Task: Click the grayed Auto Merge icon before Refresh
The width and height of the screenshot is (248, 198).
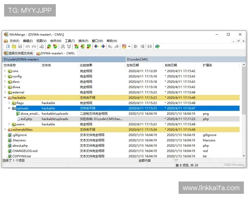Action: coord(150,47)
